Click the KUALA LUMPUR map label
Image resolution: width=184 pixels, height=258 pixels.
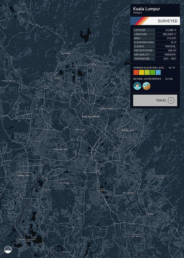(91, 116)
